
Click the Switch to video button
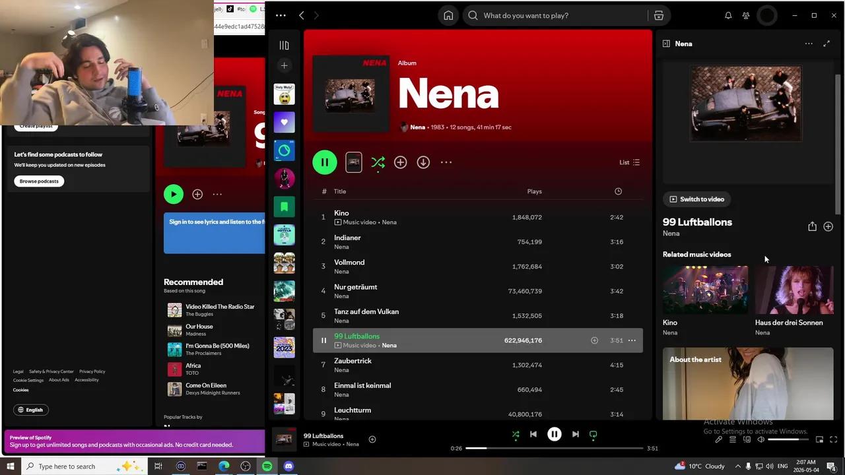click(697, 199)
